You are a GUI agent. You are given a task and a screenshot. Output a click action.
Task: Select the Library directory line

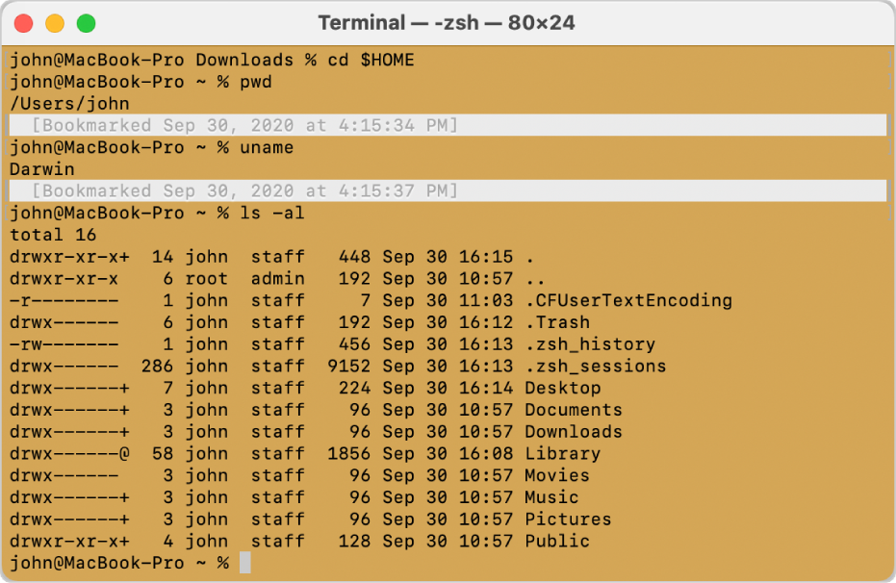coord(563,453)
